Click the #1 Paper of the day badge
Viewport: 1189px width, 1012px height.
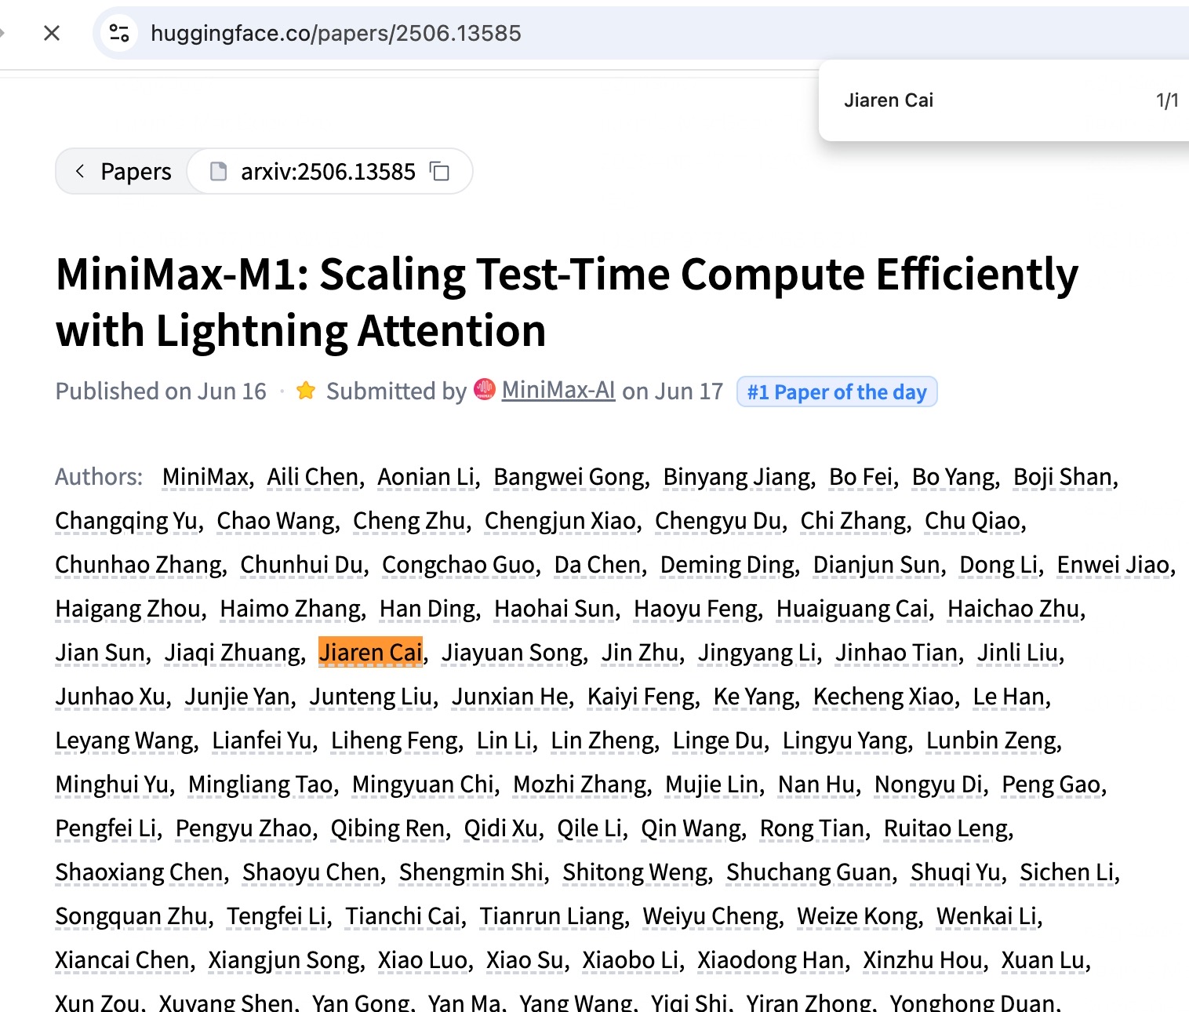[x=837, y=391]
